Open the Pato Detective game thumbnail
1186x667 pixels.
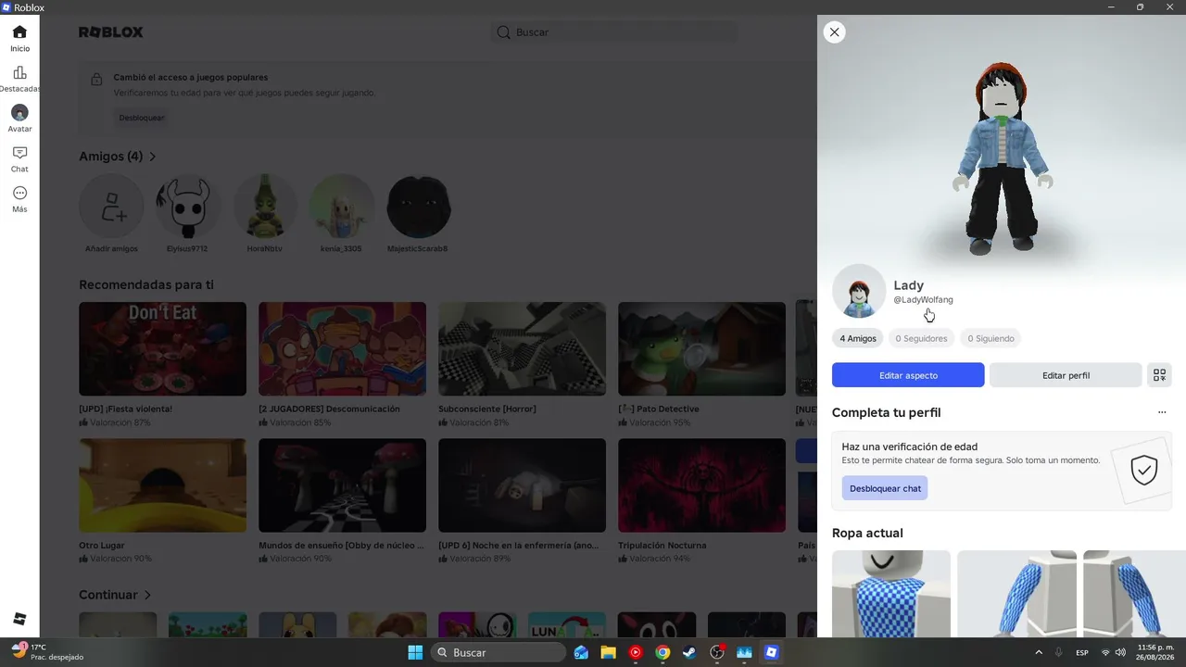(x=701, y=349)
